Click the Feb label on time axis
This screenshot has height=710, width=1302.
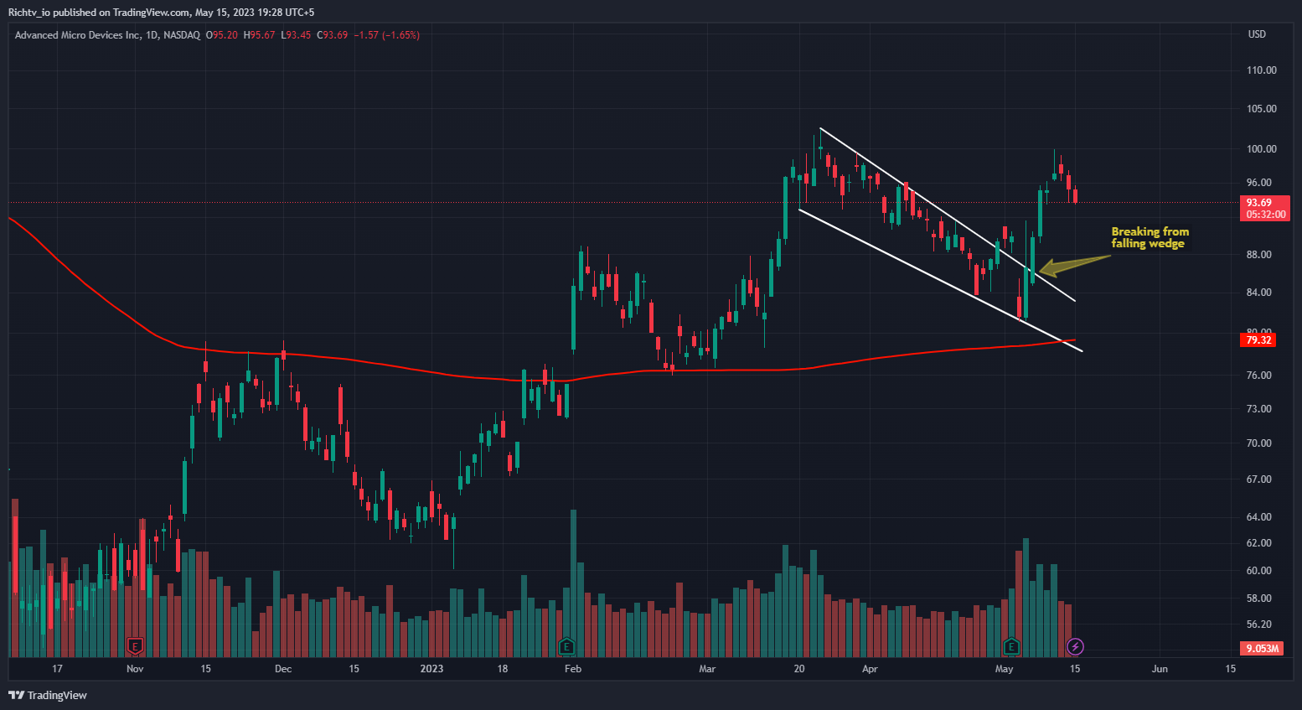coord(573,669)
